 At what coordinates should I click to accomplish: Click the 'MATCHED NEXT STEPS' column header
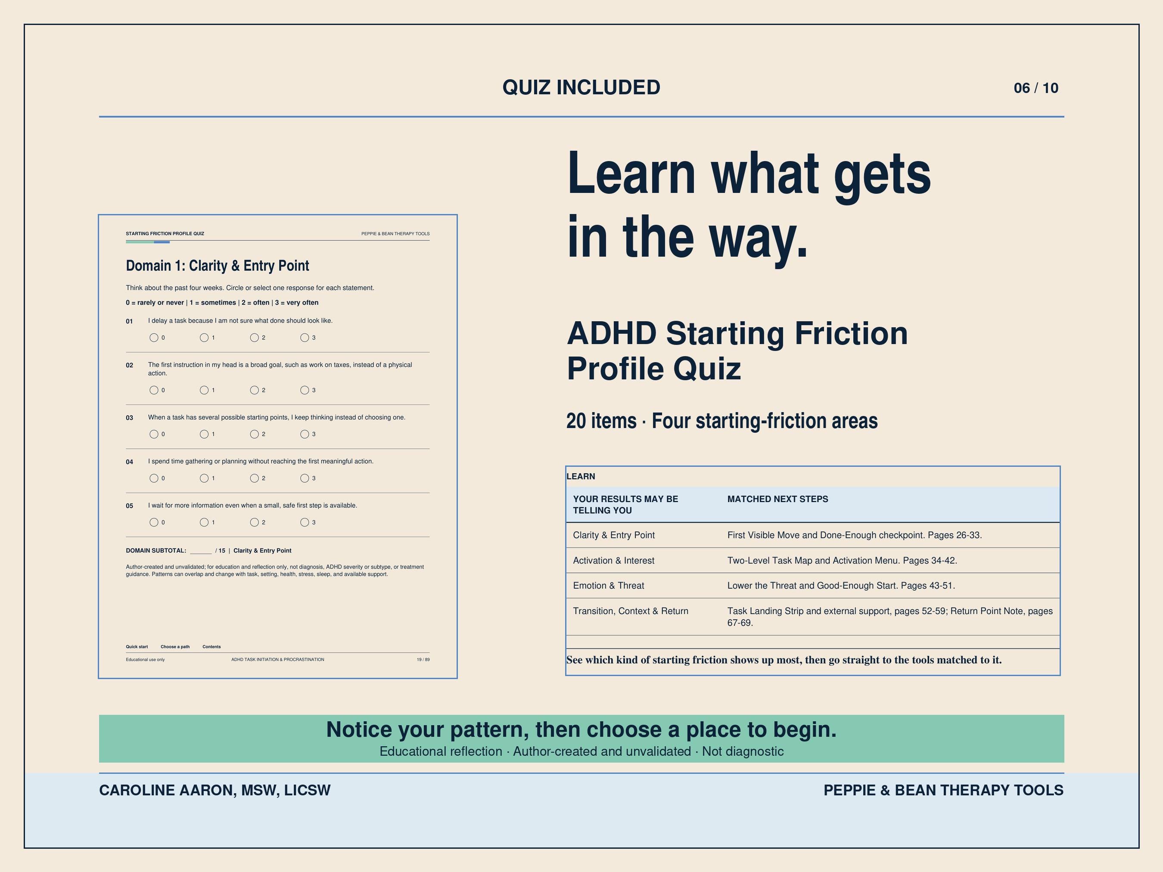pos(777,499)
